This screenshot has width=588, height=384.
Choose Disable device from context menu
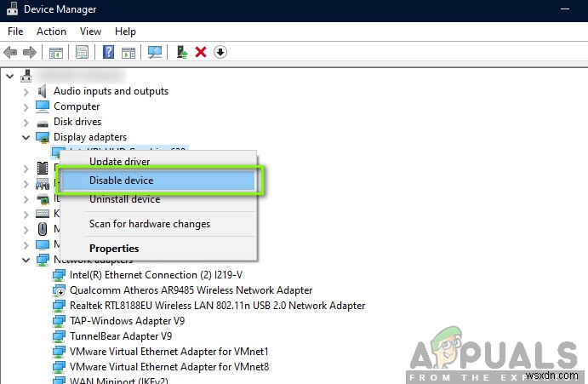pyautogui.click(x=158, y=181)
